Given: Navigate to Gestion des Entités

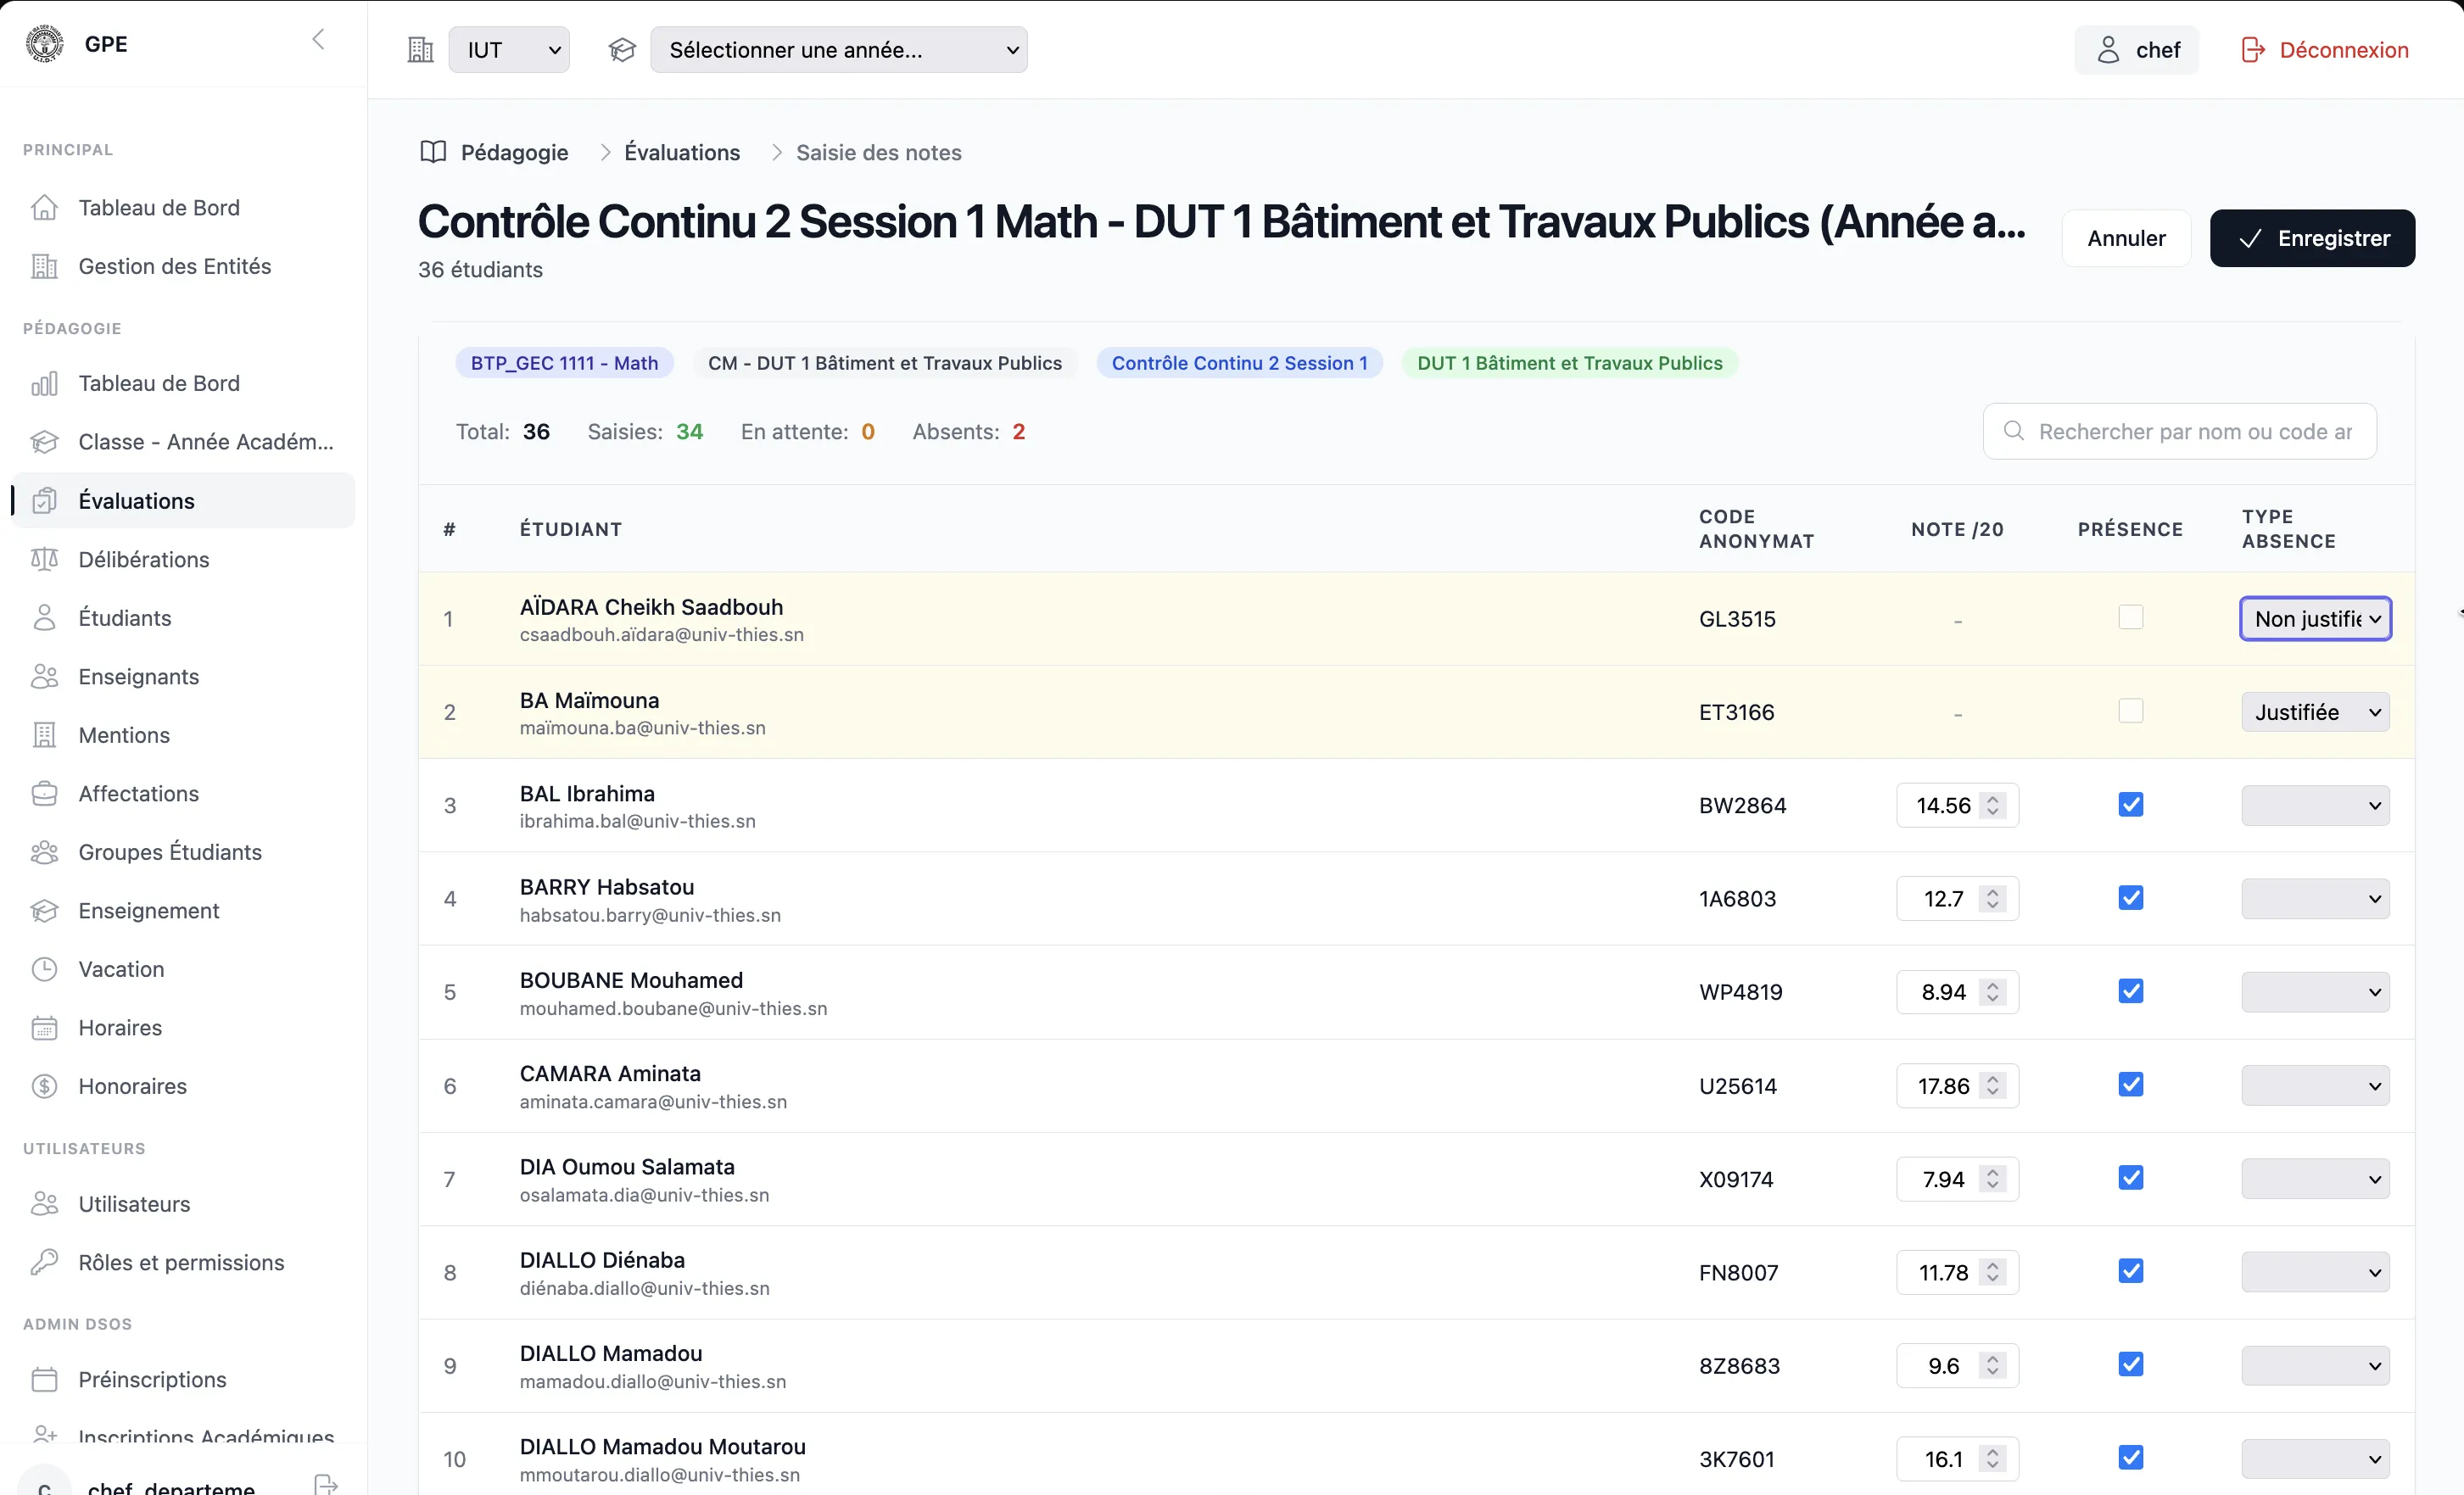Looking at the screenshot, I should [183, 266].
